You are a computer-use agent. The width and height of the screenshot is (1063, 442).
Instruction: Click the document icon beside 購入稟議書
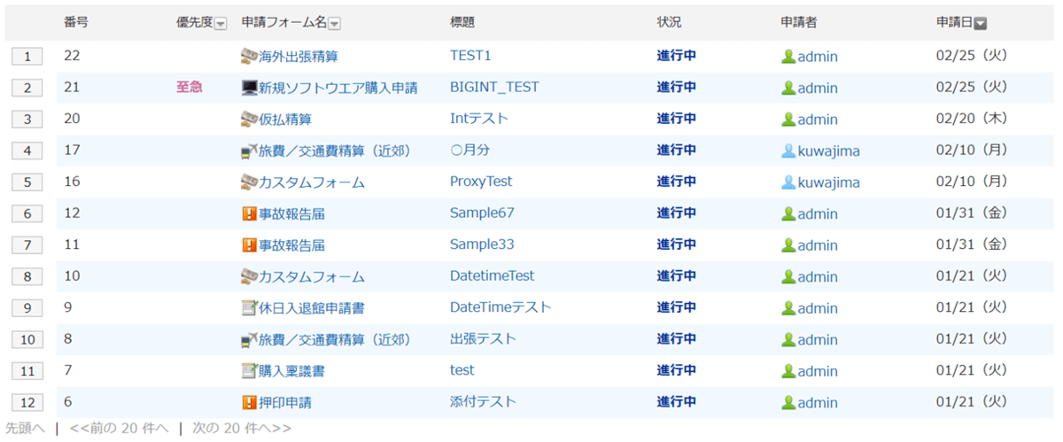click(x=249, y=370)
